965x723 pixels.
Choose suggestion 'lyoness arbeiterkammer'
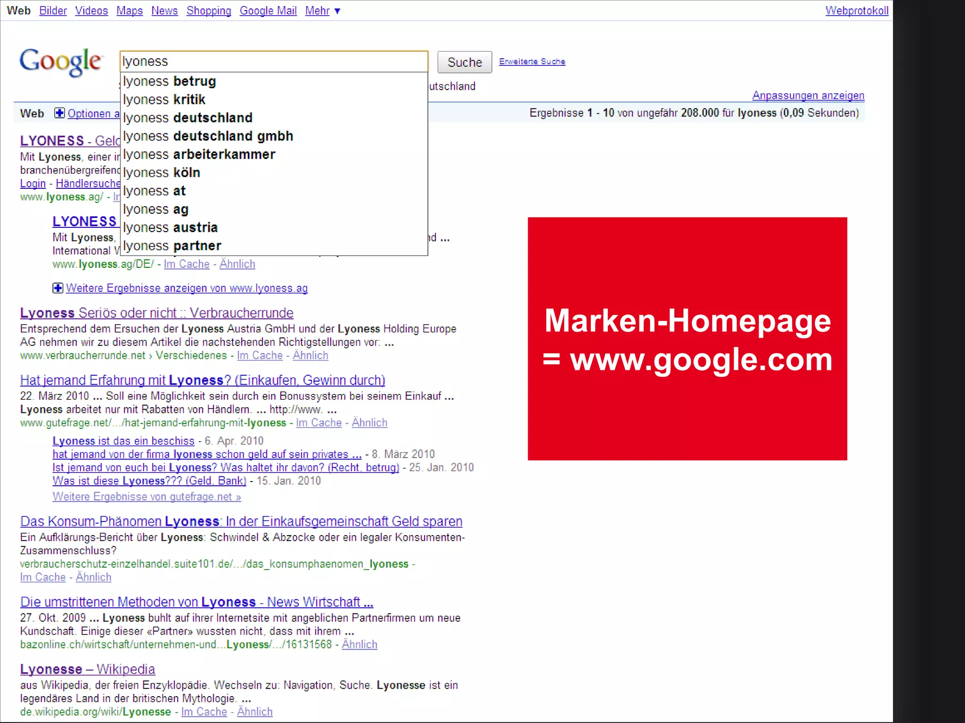click(x=274, y=155)
